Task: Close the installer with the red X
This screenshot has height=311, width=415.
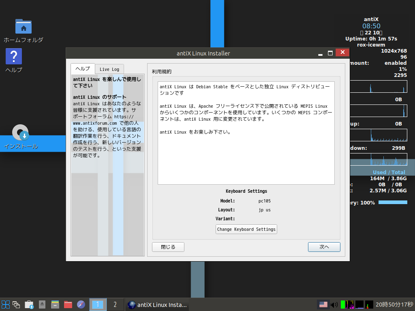Action: tap(342, 52)
